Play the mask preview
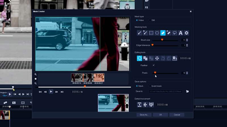 [x=51, y=91]
